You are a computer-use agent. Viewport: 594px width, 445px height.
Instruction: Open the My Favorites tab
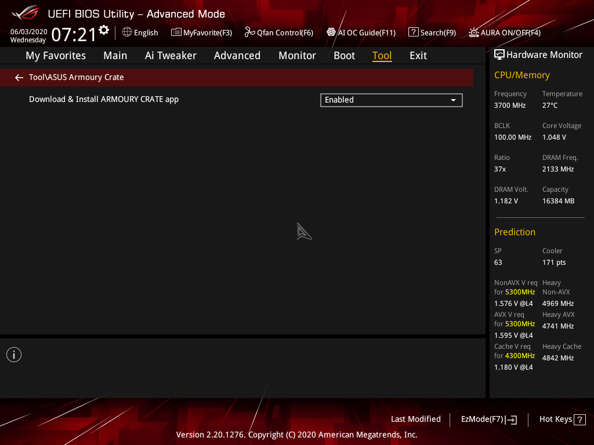(x=55, y=55)
